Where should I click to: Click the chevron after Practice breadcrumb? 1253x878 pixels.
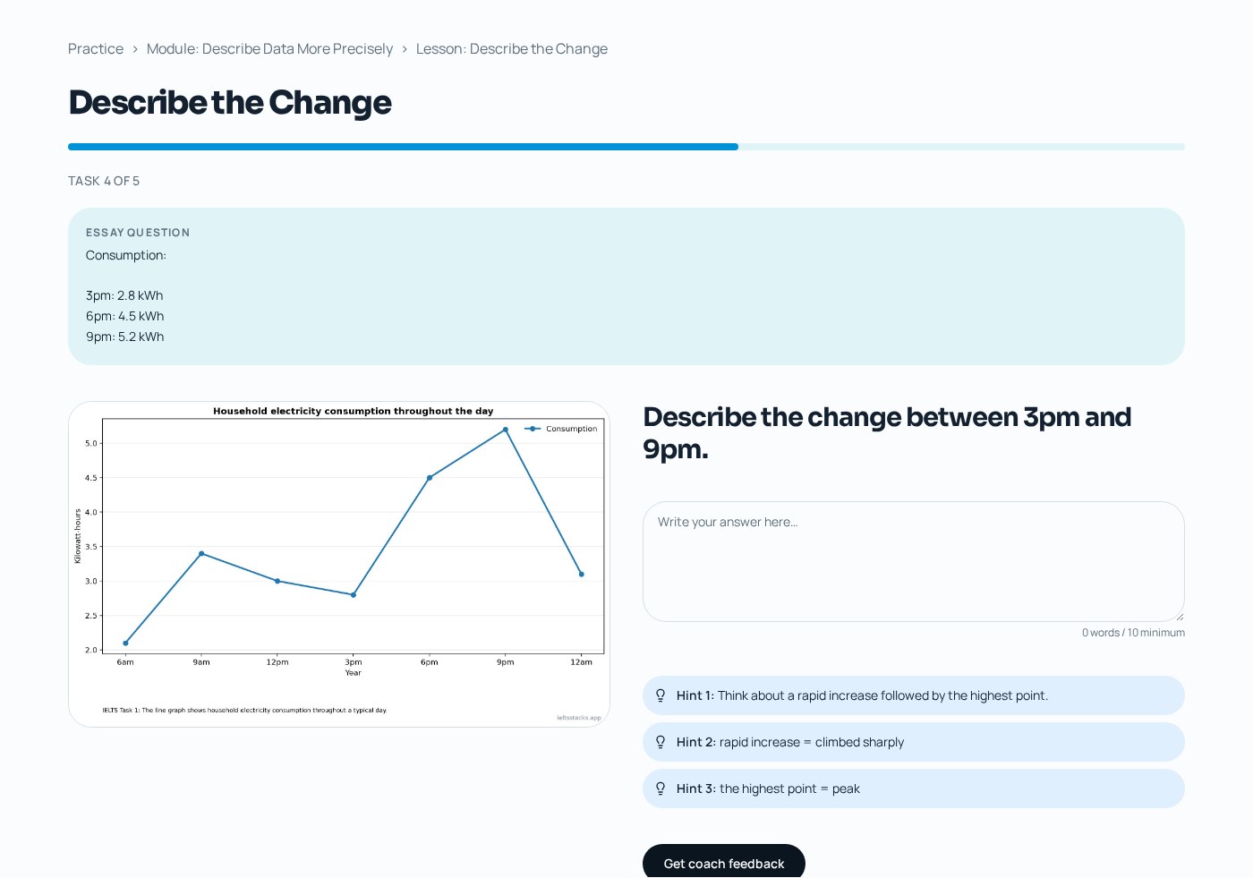tap(135, 49)
